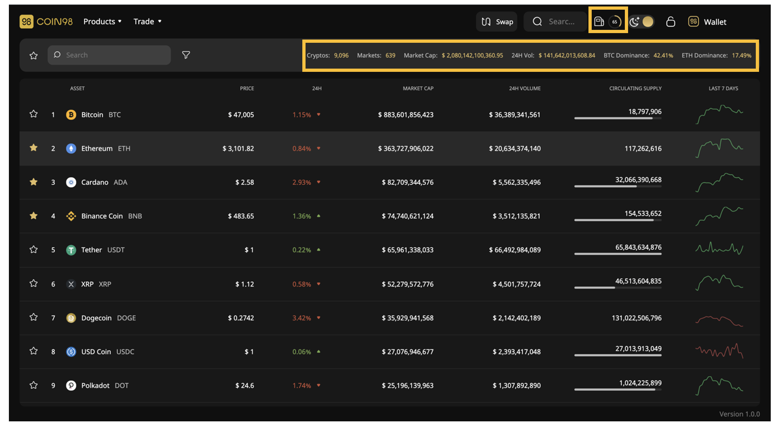Open the Binance Coin BNB link
The width and height of the screenshot is (776, 427).
112,216
